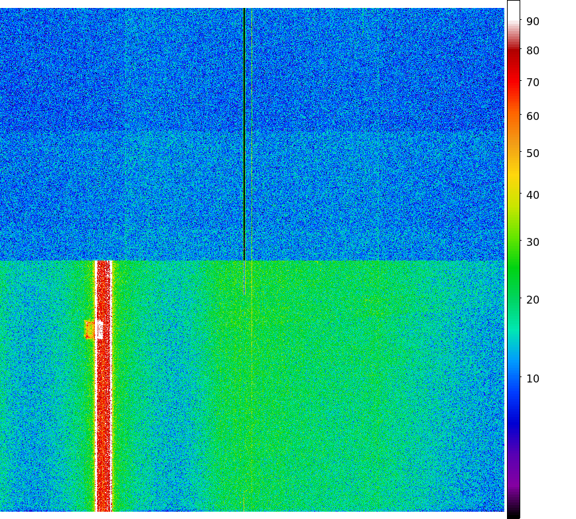
Task: Click the 80 tick label on colorbar
Action: point(533,51)
